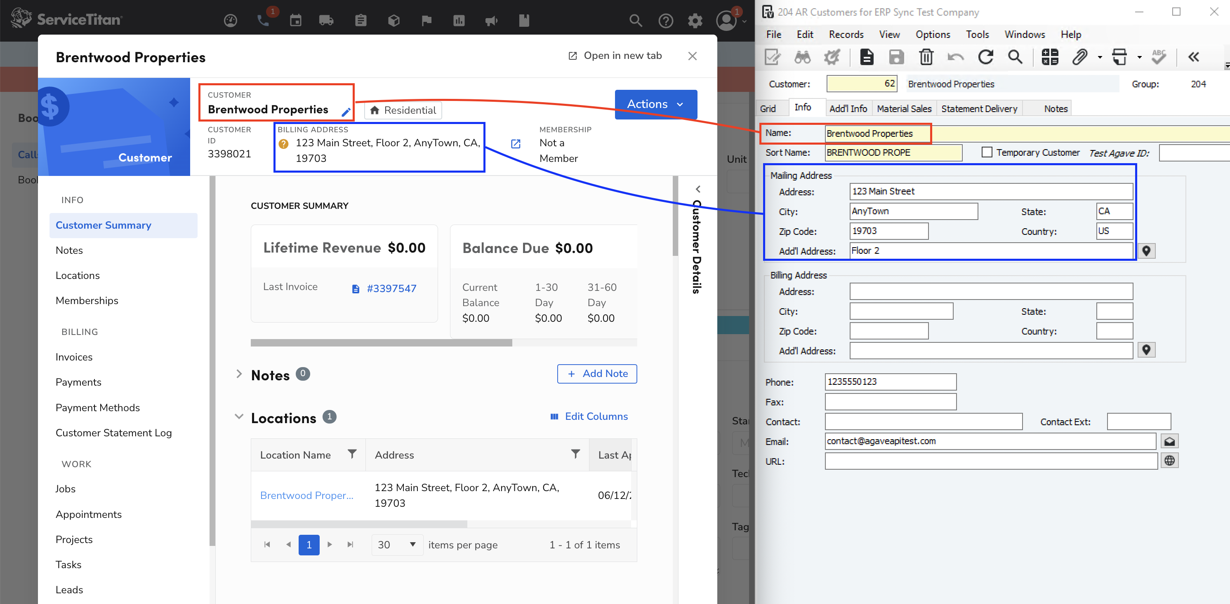Open last invoice #3397547 link
This screenshot has width=1230, height=604.
[391, 289]
